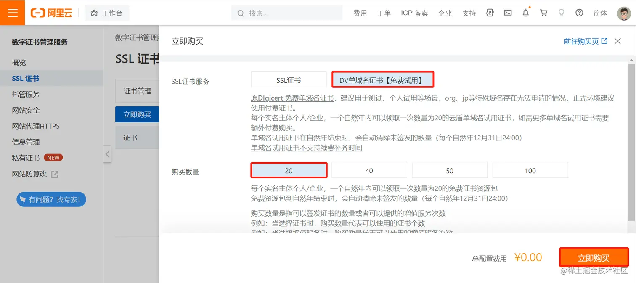This screenshot has height=283, width=636.
Task: Click the underlined 原DIgicert 免费单域名证书 text
Action: coord(292,98)
